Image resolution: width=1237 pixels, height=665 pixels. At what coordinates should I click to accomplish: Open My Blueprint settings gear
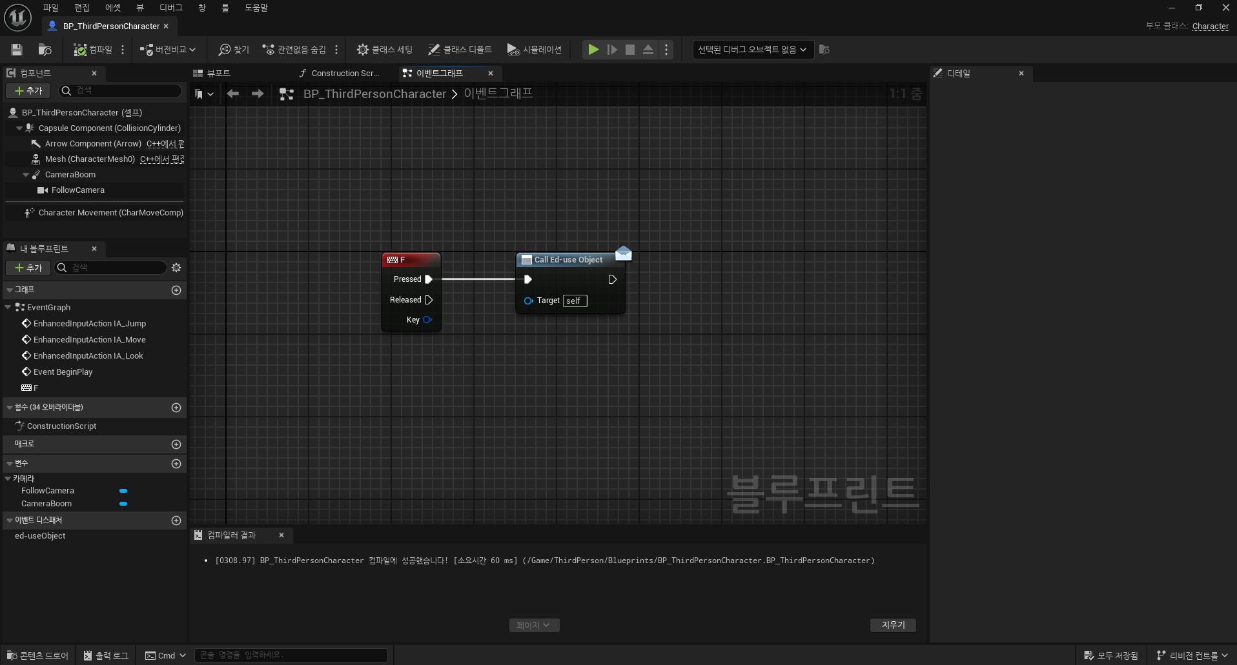point(176,268)
